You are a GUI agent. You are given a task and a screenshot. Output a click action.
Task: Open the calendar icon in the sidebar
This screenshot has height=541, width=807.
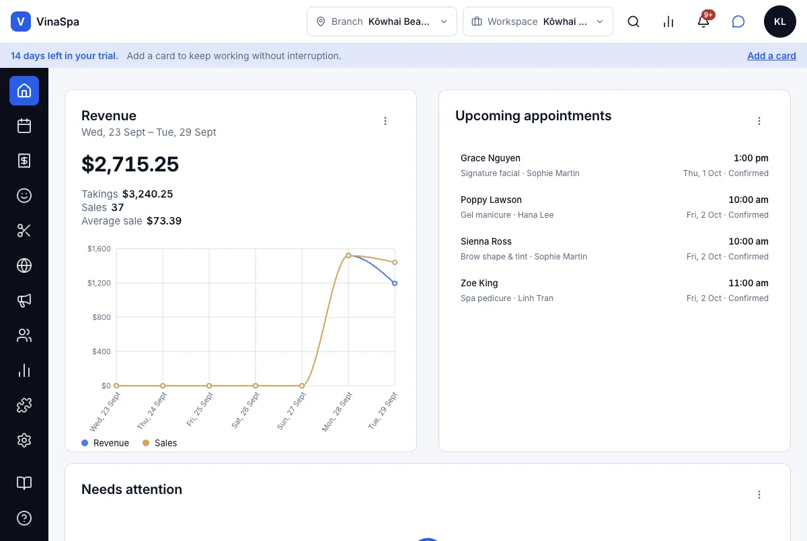(x=24, y=126)
